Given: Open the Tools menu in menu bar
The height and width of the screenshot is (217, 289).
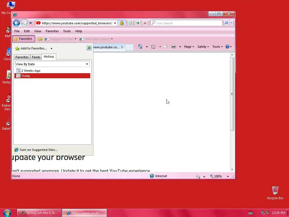Looking at the screenshot, I should [x=67, y=31].
